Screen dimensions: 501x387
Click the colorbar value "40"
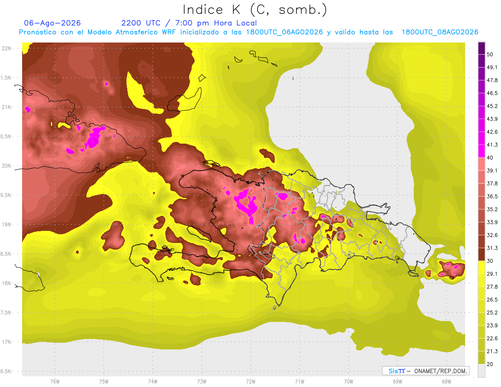tap(491, 158)
